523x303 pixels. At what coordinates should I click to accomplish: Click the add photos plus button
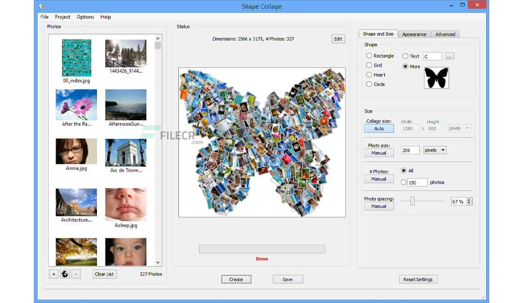coord(53,274)
